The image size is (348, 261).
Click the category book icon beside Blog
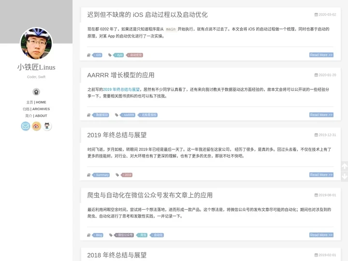click(x=89, y=235)
